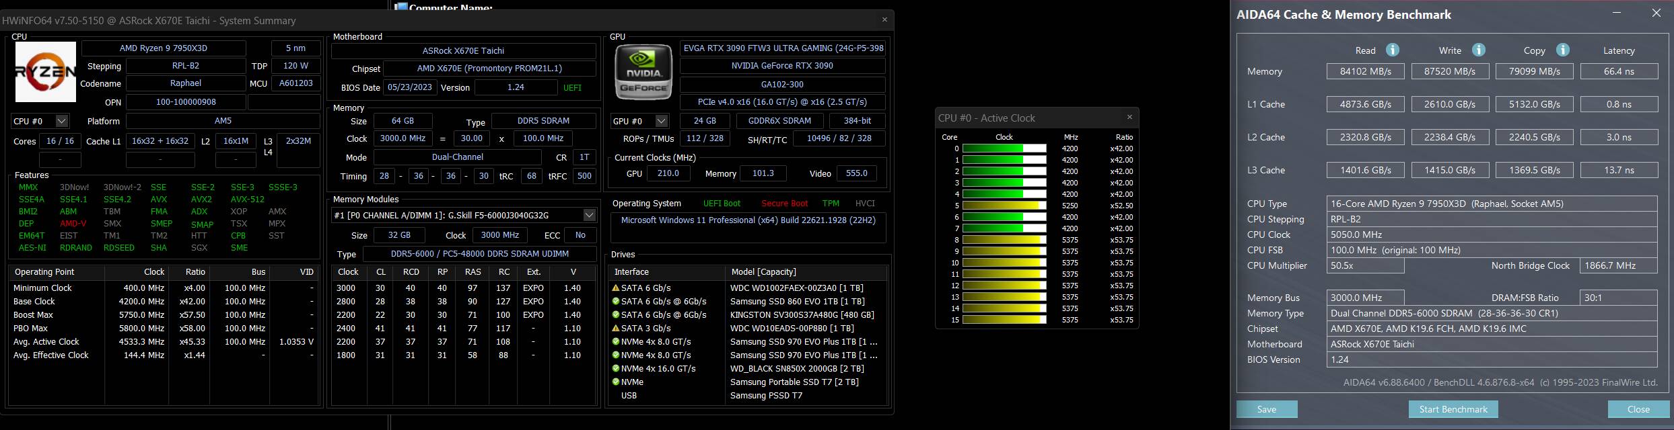
Task: Click the info icon next to Copy
Action: 1563,50
